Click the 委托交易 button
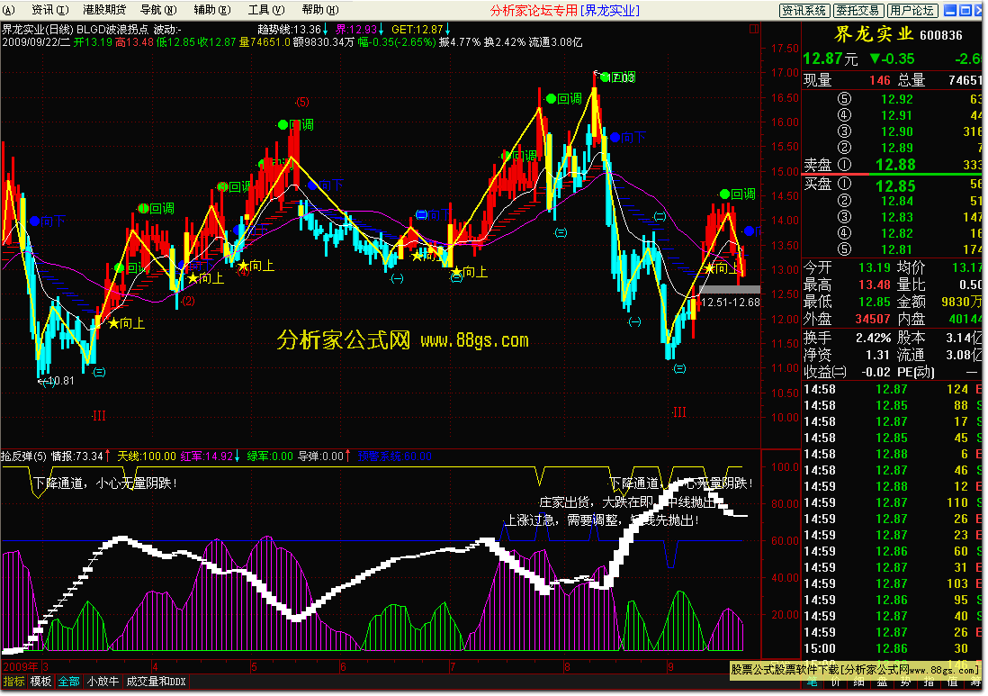Screen dimensions: 988x696 [x=858, y=10]
